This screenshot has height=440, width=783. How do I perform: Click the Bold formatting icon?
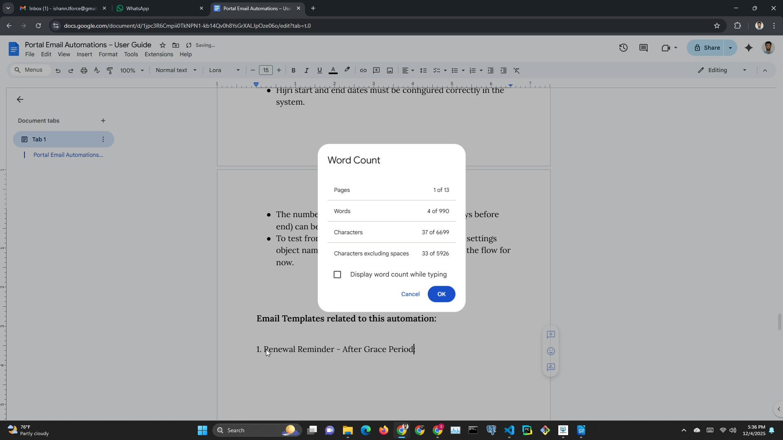[x=293, y=70]
